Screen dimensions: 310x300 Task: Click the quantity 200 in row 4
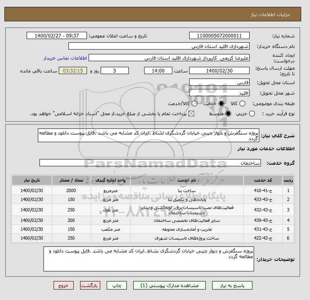(71, 220)
